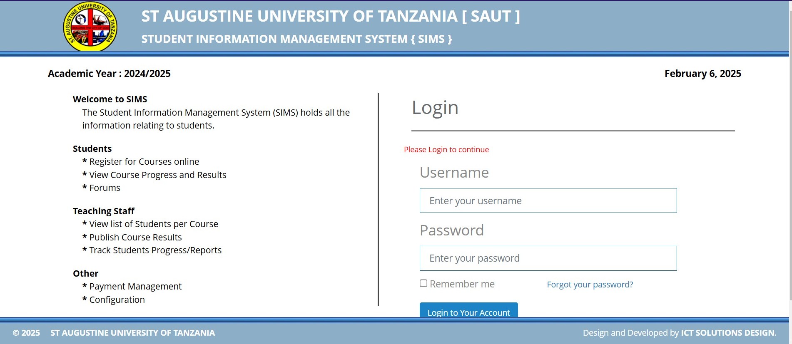The width and height of the screenshot is (792, 344).
Task: Select Publish Course Results item
Action: (x=135, y=237)
